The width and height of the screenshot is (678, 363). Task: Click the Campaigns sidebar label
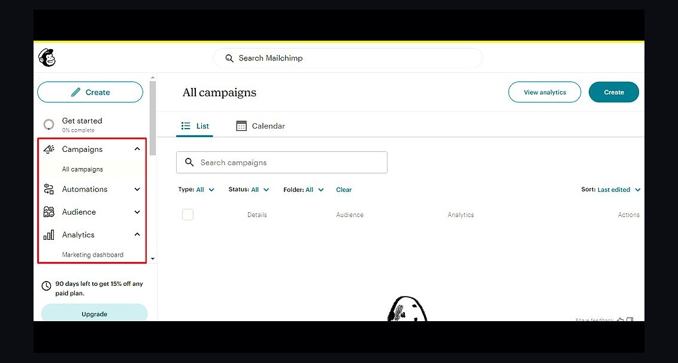pyautogui.click(x=82, y=150)
